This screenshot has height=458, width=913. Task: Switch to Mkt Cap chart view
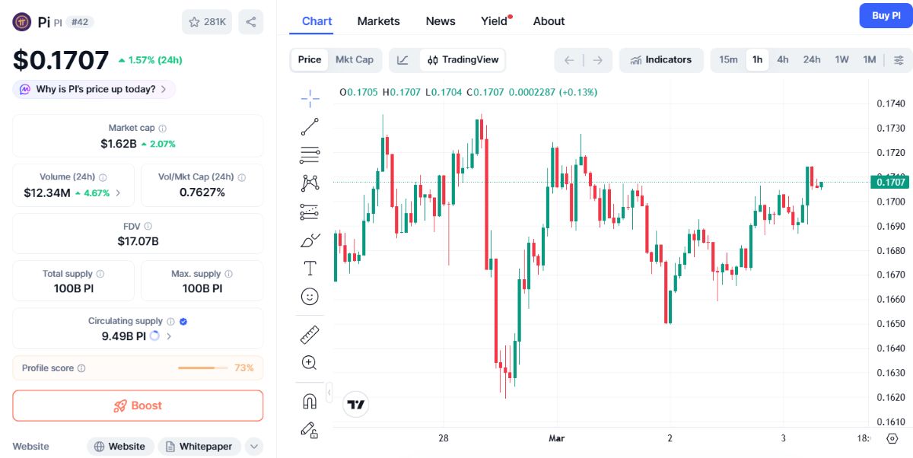[355, 59]
